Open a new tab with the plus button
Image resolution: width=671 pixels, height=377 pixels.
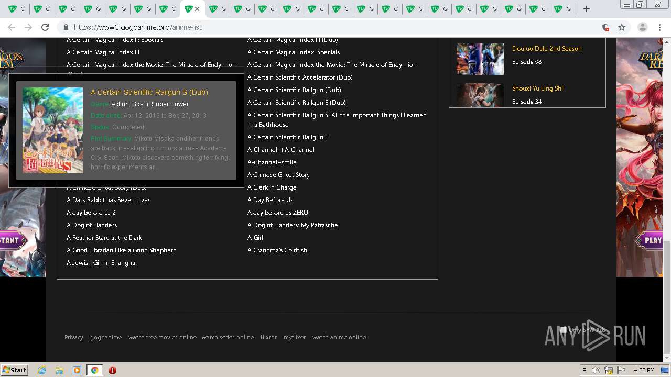587,9
